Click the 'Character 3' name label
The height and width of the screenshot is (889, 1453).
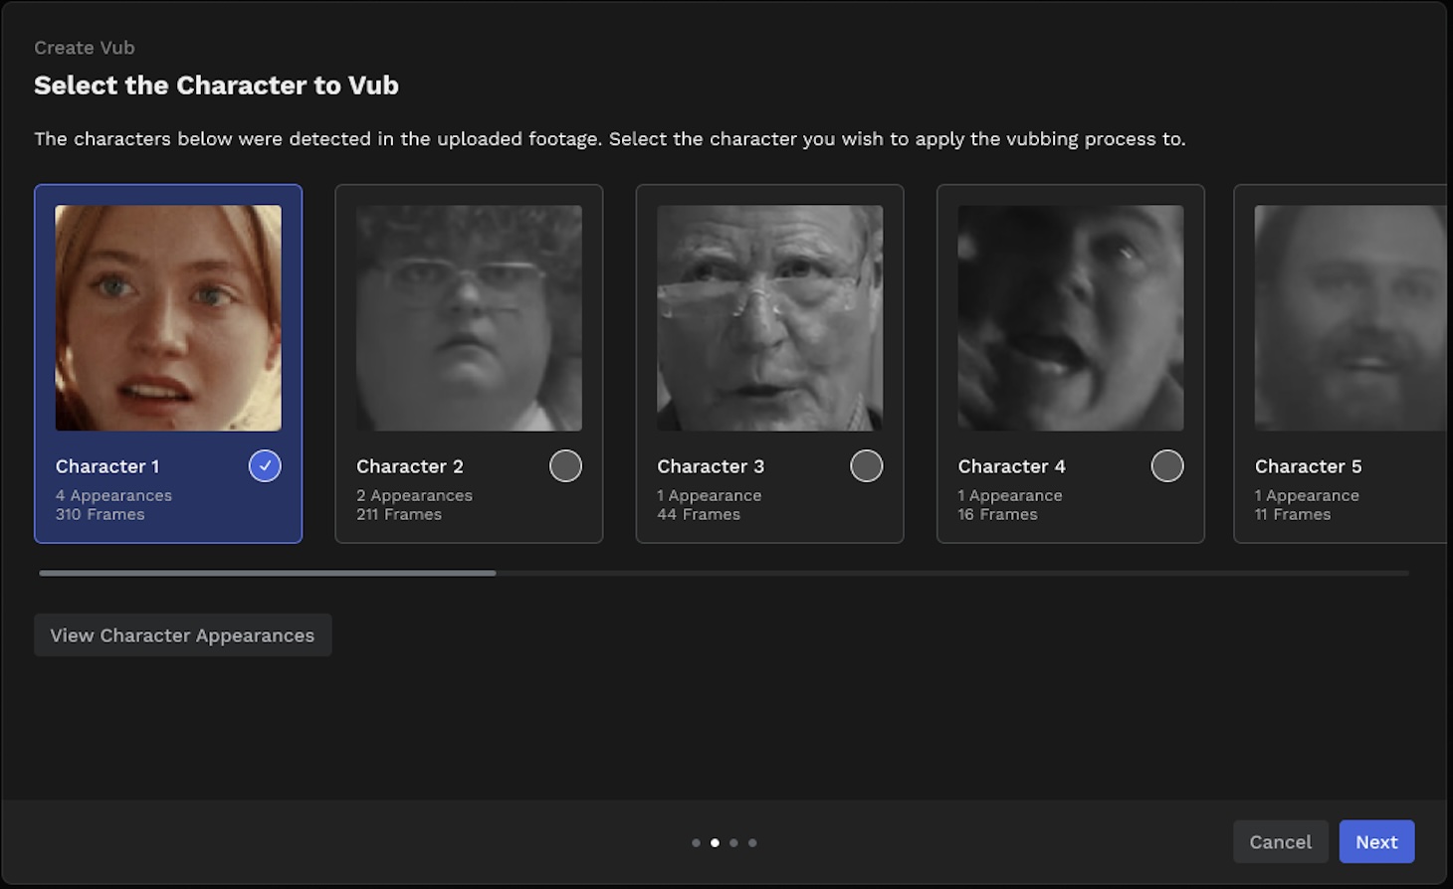[711, 466]
